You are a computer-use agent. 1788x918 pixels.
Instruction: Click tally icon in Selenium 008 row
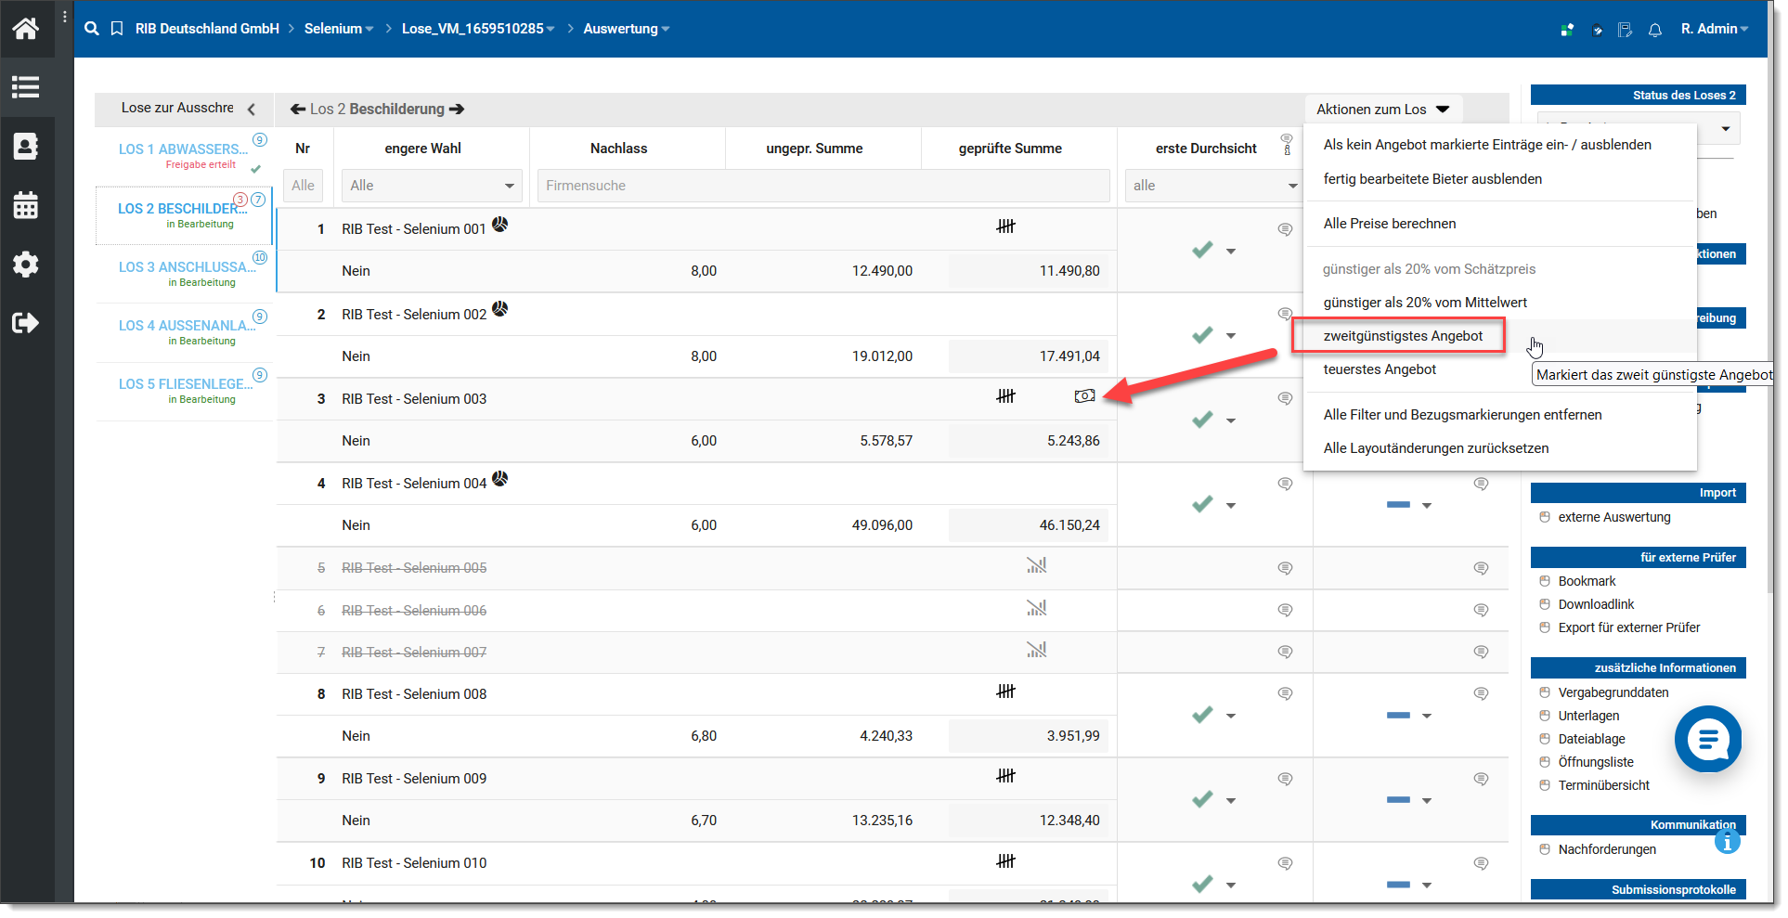coord(1006,692)
